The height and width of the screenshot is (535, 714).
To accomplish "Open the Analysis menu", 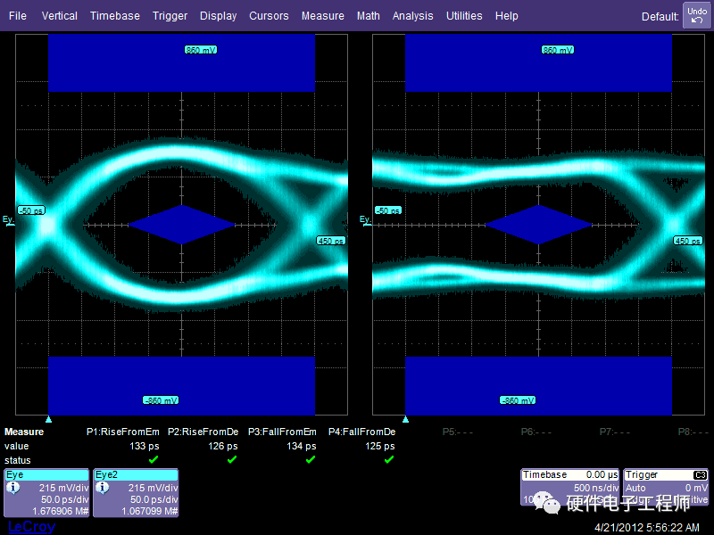I will click(412, 16).
